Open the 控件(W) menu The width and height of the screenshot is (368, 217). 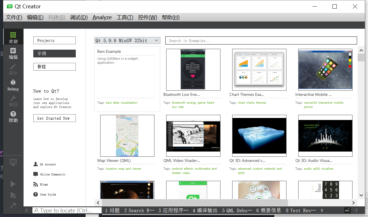pyautogui.click(x=148, y=17)
